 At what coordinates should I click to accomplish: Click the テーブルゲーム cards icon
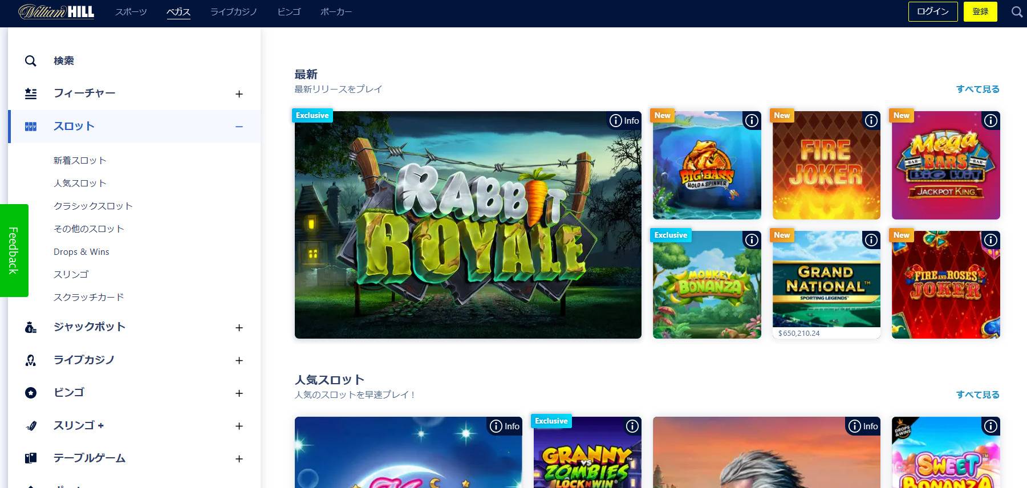[31, 458]
